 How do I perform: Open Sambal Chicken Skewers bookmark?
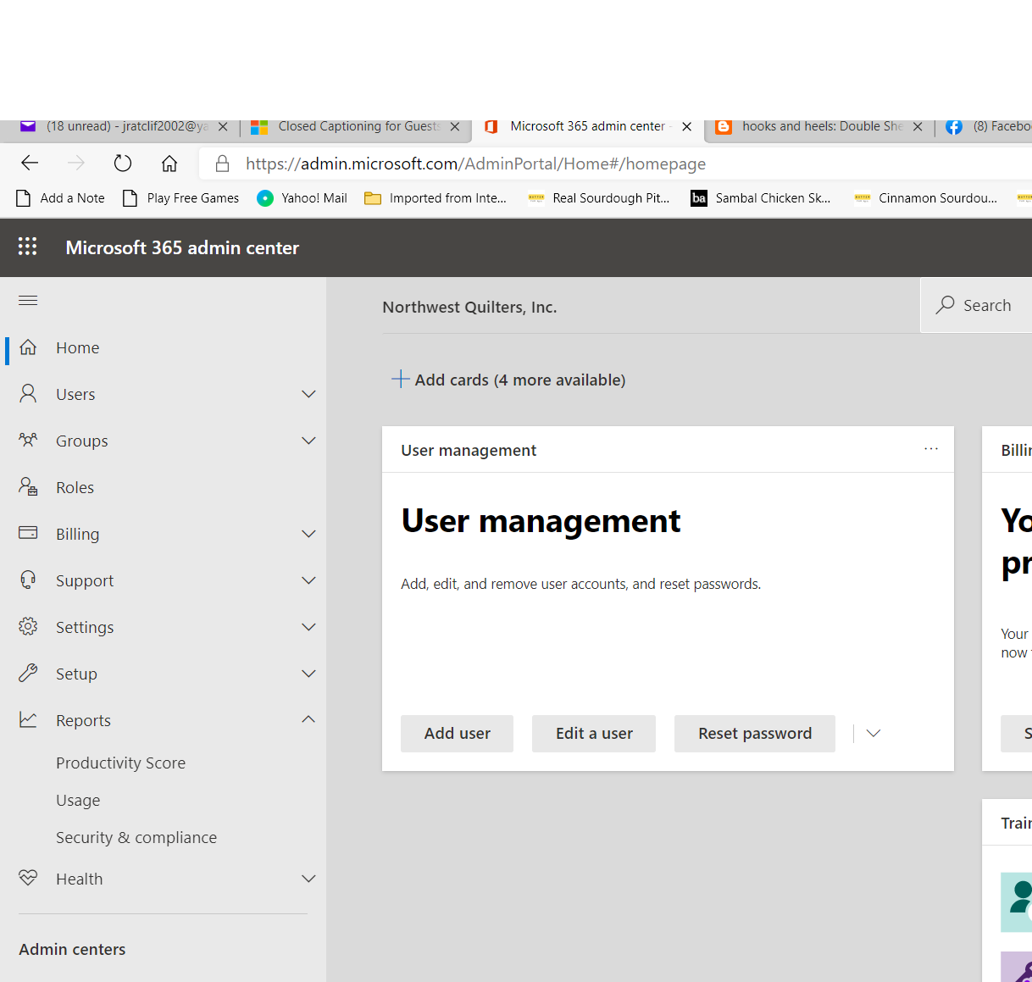(761, 198)
